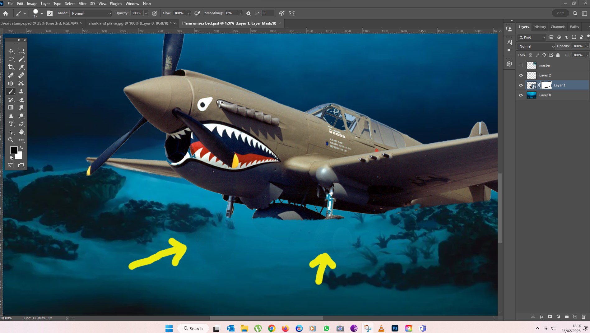Image resolution: width=590 pixels, height=333 pixels.
Task: Open the layer blend mode dropdown
Action: coord(536,46)
